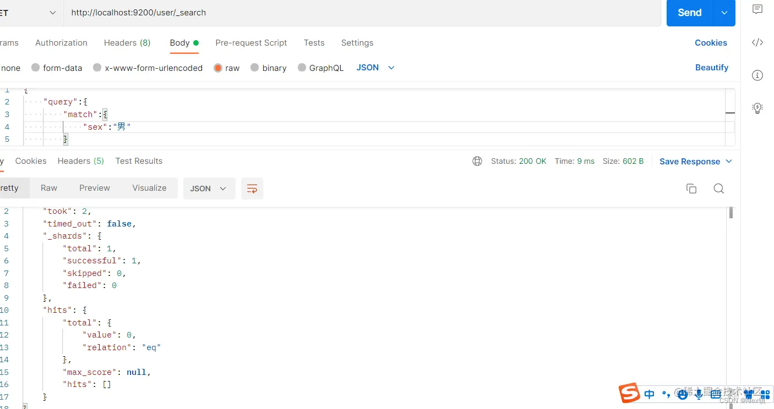The image size is (774, 409).
Task: Open Sogou voice input microphone
Action: click(x=699, y=394)
